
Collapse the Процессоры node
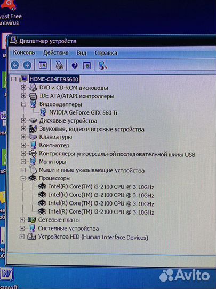point(23,178)
